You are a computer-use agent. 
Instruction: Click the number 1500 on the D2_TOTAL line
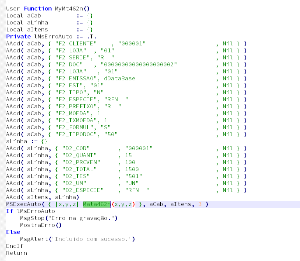pyautogui.click(x=132, y=169)
